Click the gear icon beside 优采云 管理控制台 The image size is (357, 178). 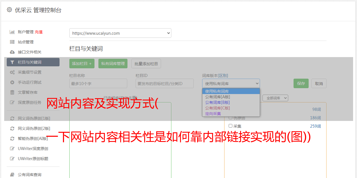[x=9, y=10]
